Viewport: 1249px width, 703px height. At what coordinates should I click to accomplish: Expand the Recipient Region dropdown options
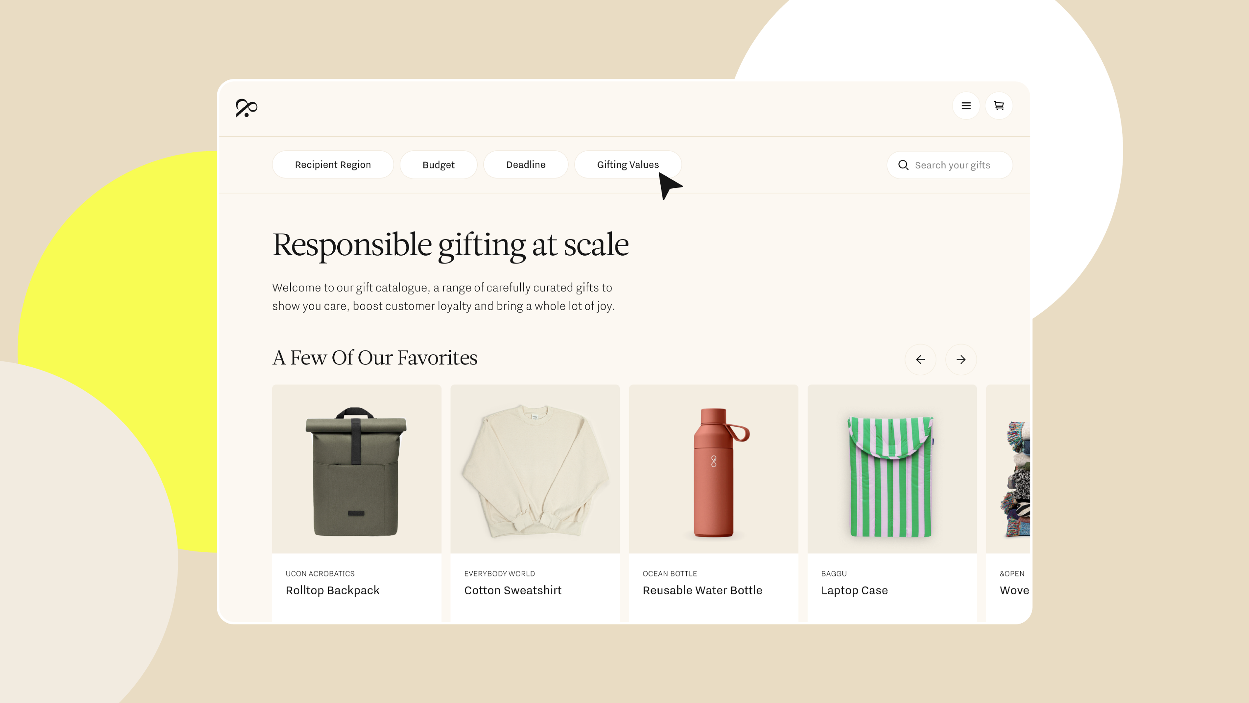pos(333,164)
